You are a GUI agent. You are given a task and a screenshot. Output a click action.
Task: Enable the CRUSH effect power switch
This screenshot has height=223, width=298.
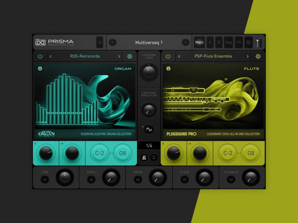138,180
